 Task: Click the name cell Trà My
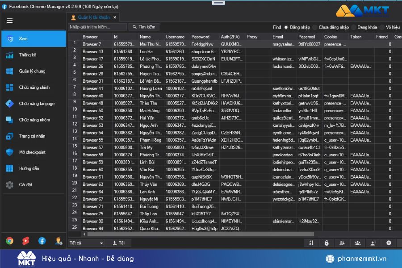pyautogui.click(x=151, y=148)
